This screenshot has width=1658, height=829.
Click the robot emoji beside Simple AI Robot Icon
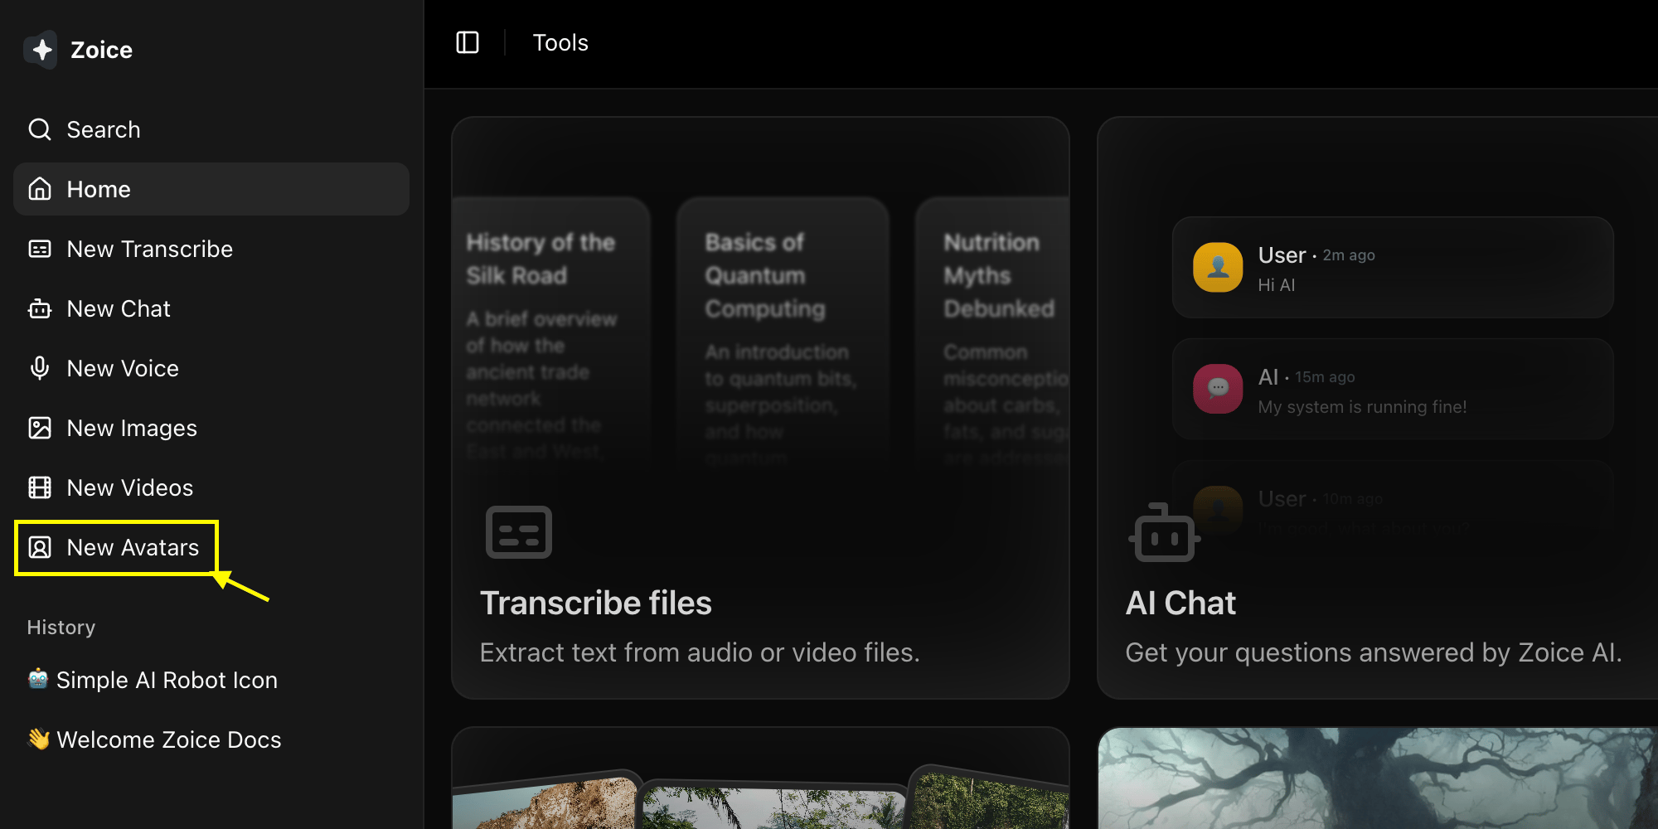(38, 679)
